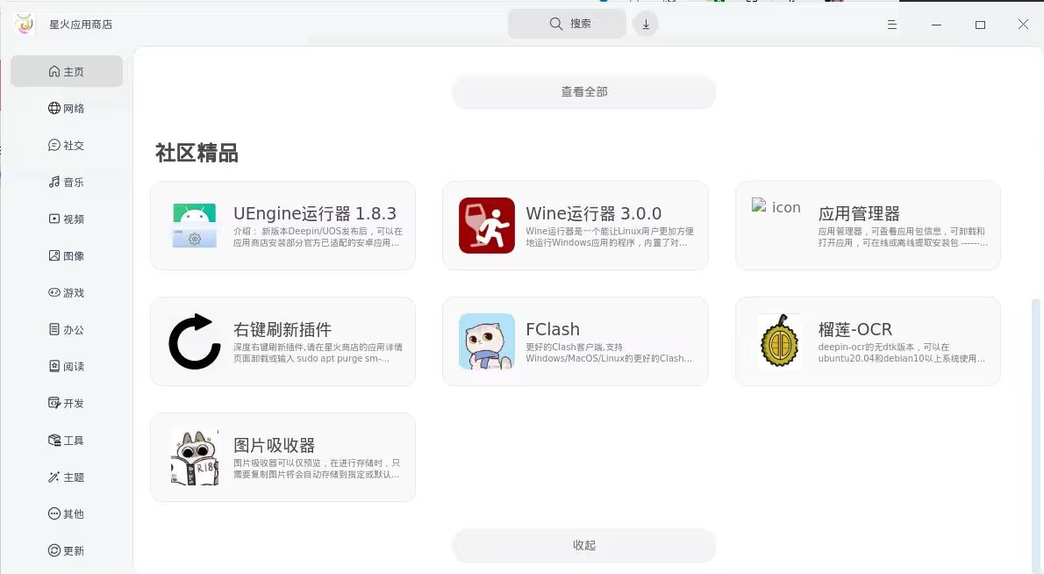
Task: Open the 社交 social category
Action: pyautogui.click(x=67, y=145)
